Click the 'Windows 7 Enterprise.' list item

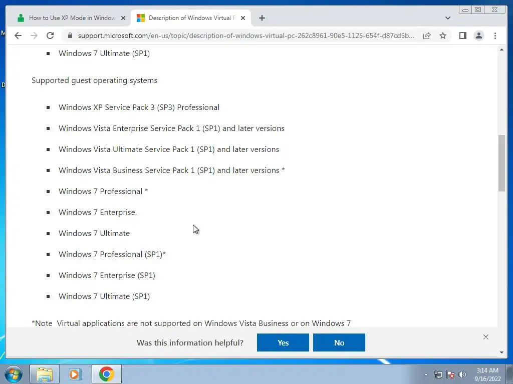point(98,212)
